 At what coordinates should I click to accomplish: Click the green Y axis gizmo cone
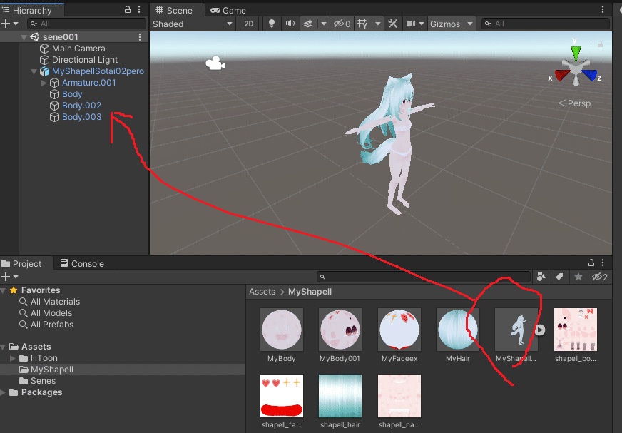tap(576, 52)
